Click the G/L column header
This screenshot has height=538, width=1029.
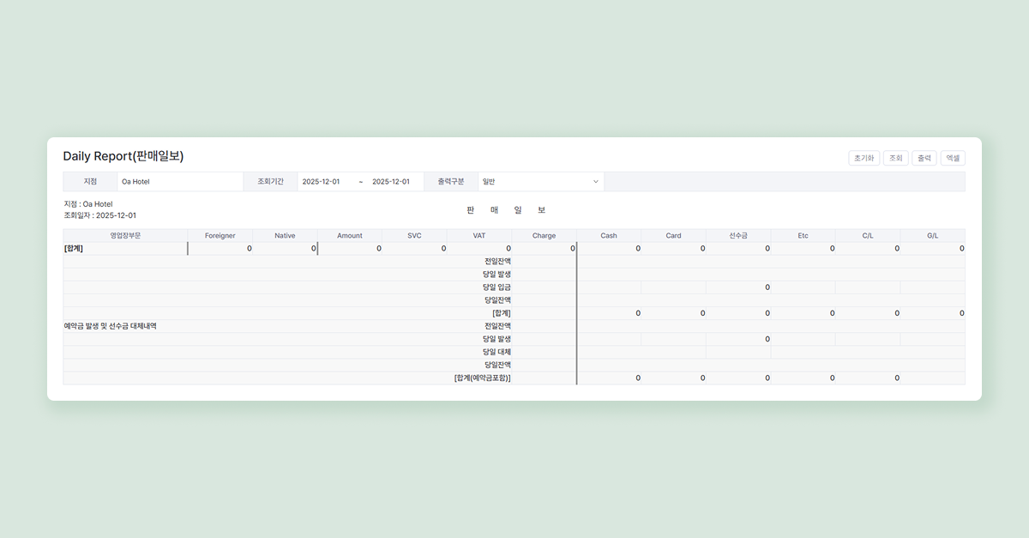point(933,235)
